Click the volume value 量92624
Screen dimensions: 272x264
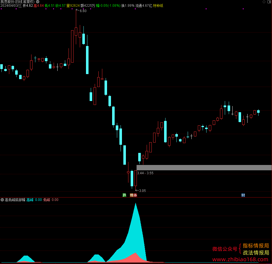(x=73, y=6)
